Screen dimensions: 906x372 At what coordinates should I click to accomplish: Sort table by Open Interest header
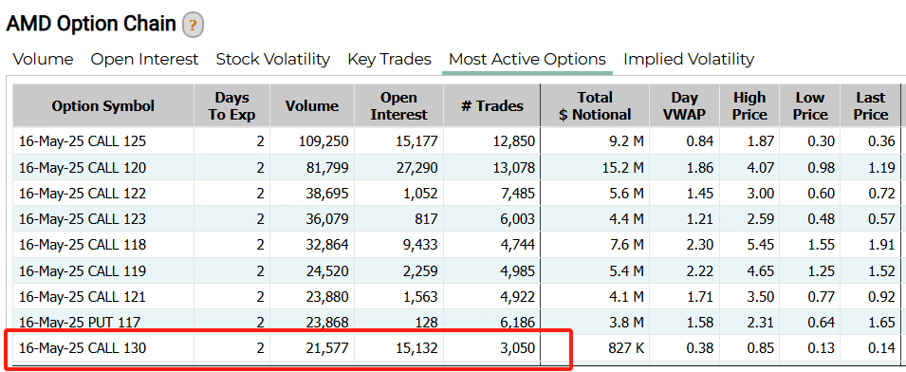398,105
